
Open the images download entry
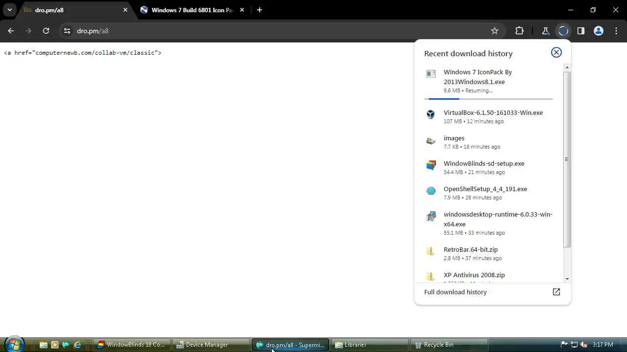click(489, 142)
